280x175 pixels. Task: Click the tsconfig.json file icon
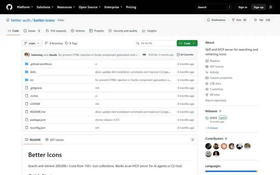[27, 127]
